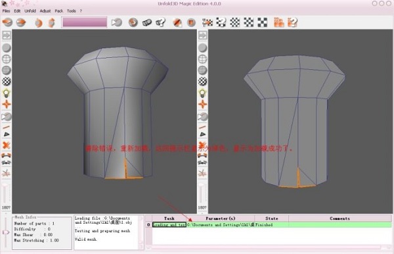Click the orange X icon in left viewport toolbar

click(x=7, y=145)
